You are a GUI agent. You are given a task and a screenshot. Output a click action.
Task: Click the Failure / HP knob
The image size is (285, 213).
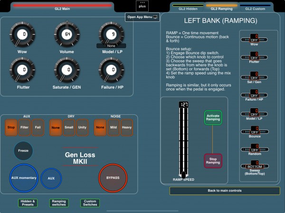click(112, 70)
